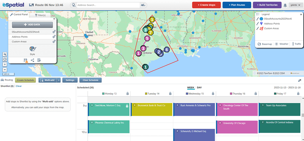Expand the Multi-add dropdown arrow
The height and width of the screenshot is (141, 304).
(x=59, y=80)
